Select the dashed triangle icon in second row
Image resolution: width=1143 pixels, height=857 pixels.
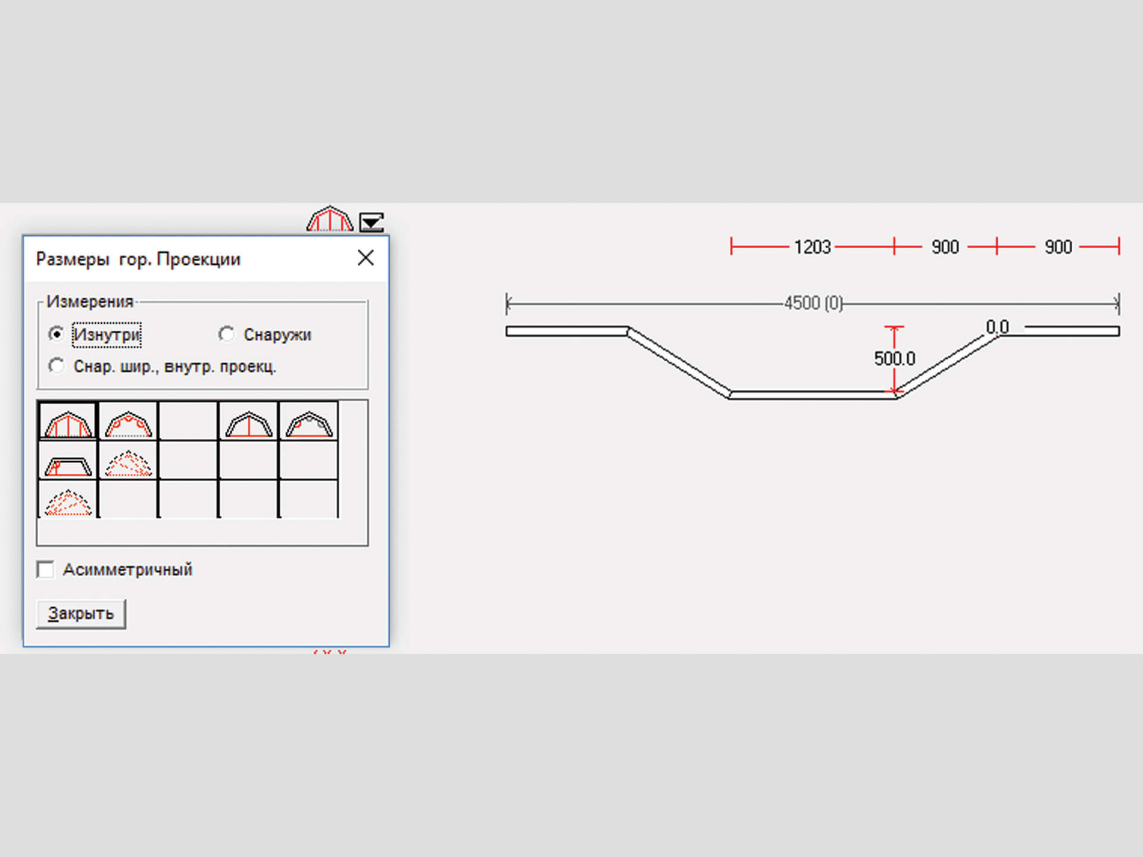pyautogui.click(x=128, y=462)
